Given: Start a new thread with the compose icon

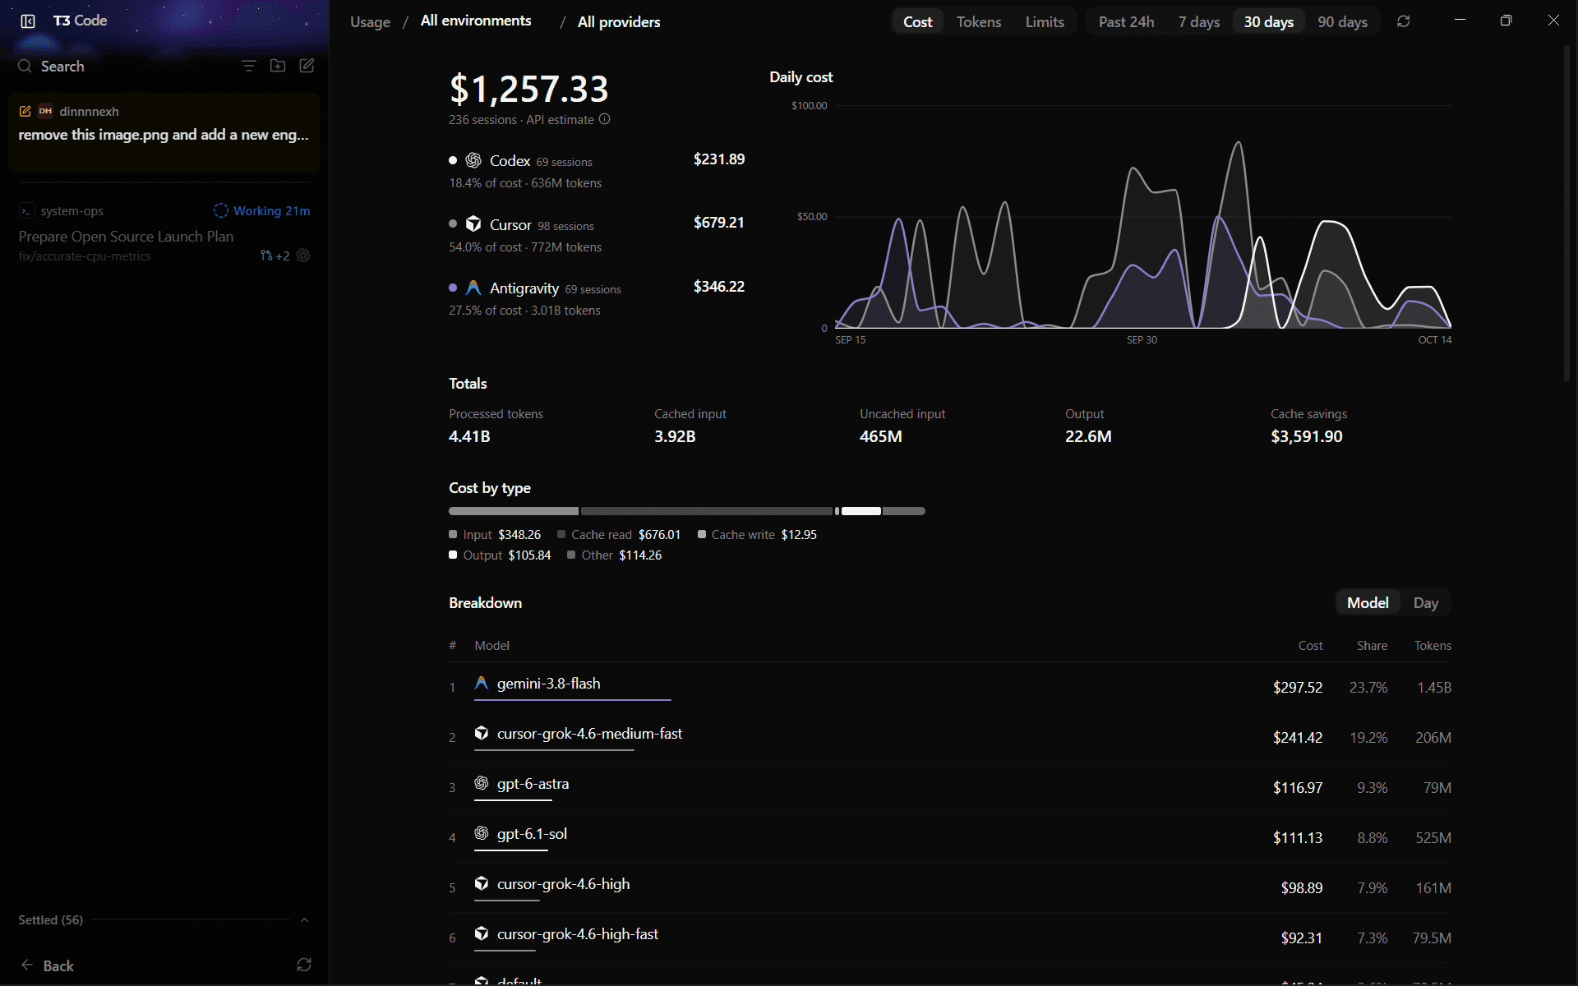Looking at the screenshot, I should [307, 66].
